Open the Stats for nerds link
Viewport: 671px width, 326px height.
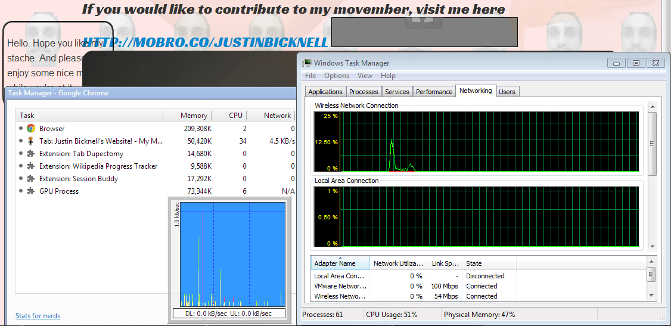[38, 316]
